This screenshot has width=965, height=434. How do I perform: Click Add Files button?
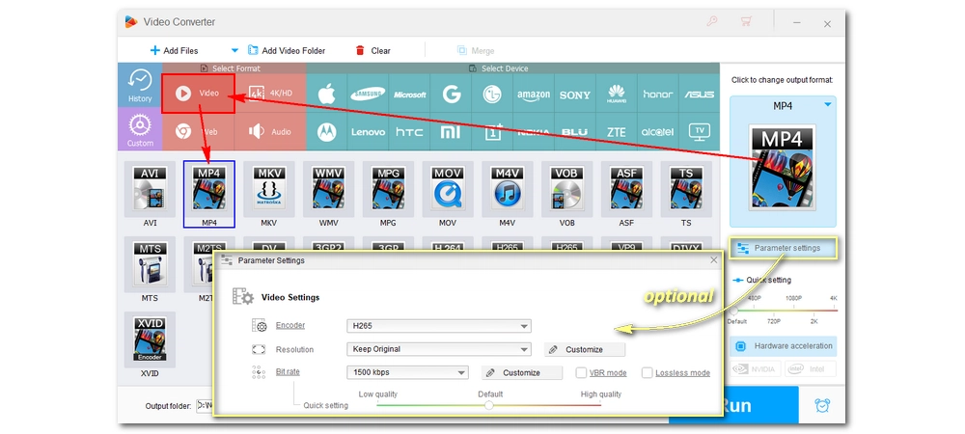coord(174,50)
